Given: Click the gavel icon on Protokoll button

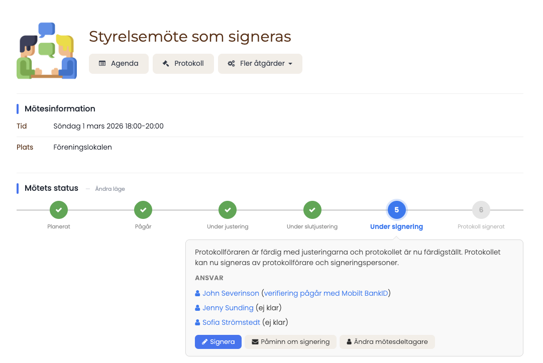Looking at the screenshot, I should 166,63.
